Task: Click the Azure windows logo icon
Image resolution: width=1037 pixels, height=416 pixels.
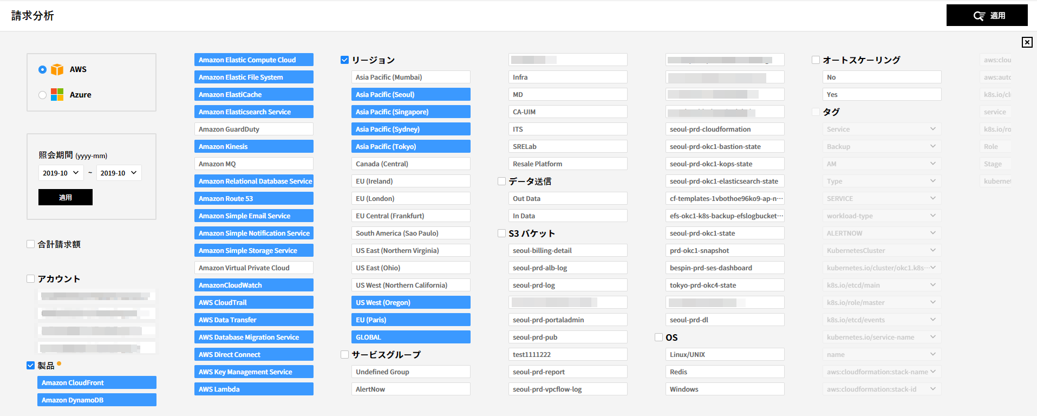Action: coord(57,95)
